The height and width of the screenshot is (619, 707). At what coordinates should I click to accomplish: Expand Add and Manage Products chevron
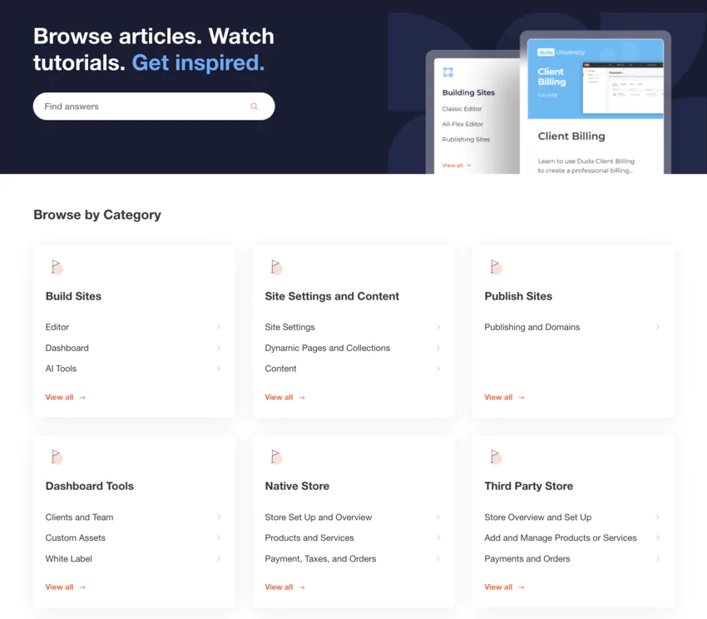point(658,537)
